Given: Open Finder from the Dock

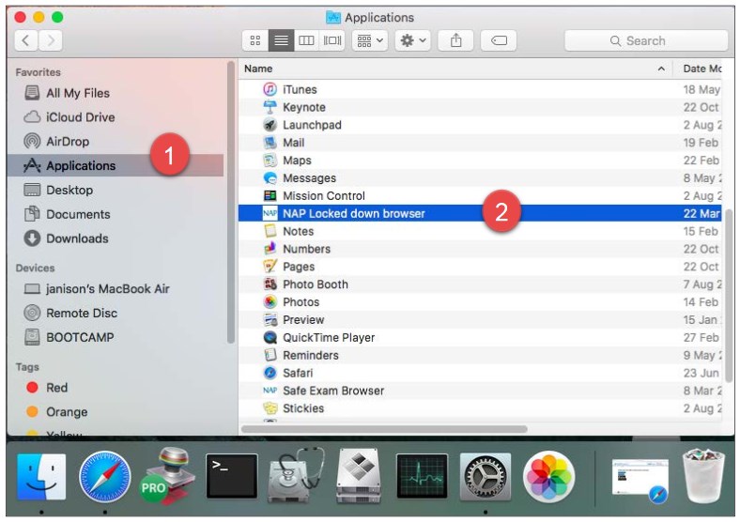Looking at the screenshot, I should [x=41, y=476].
